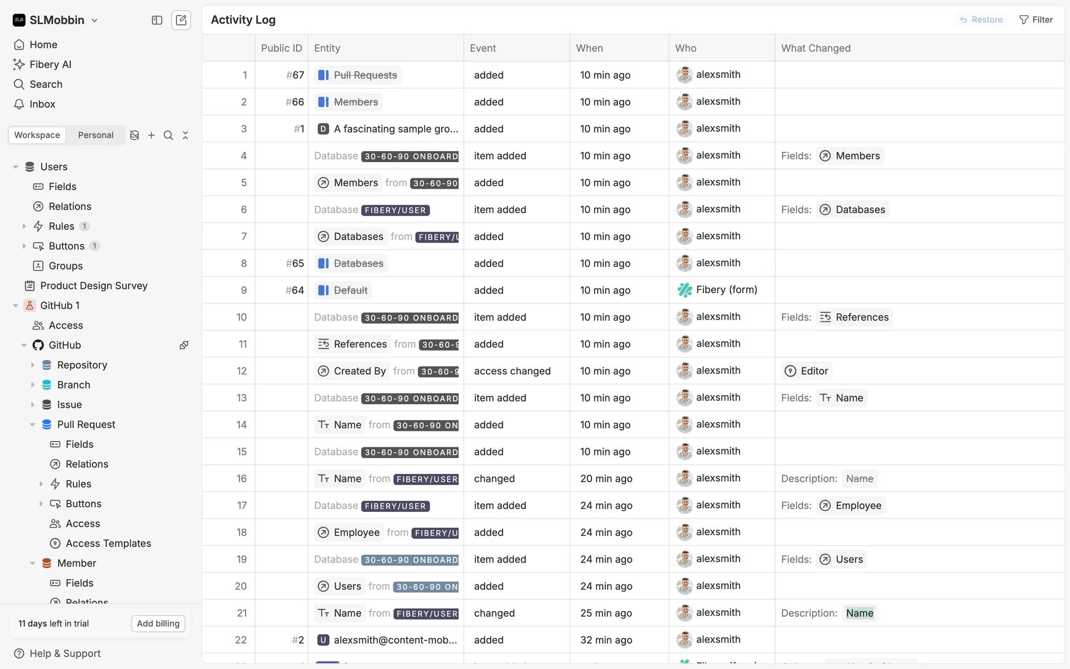The width and height of the screenshot is (1070, 669).
Task: Click the GitHub integration sync icon
Action: [183, 345]
